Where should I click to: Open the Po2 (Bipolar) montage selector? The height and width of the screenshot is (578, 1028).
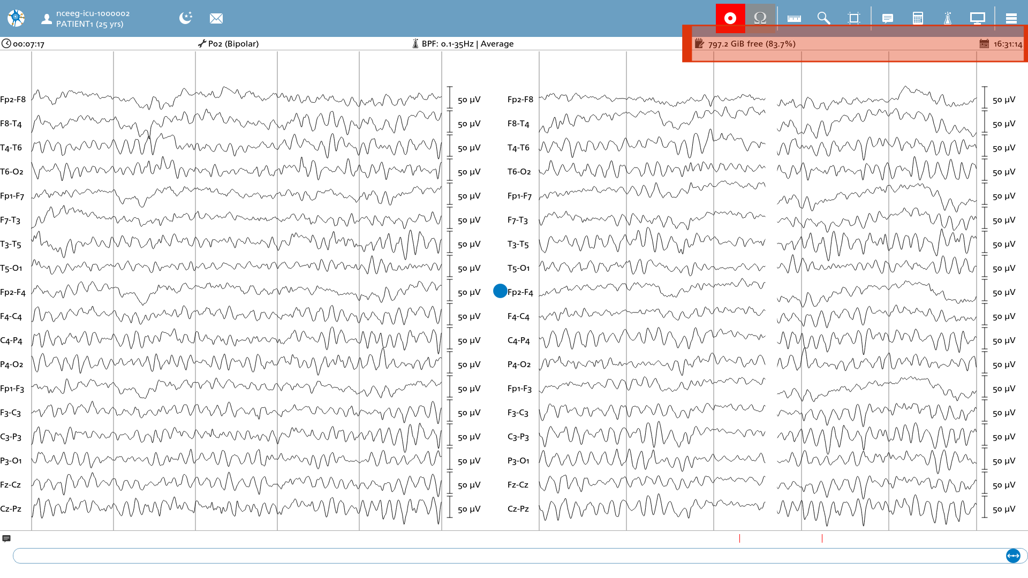pyautogui.click(x=228, y=44)
